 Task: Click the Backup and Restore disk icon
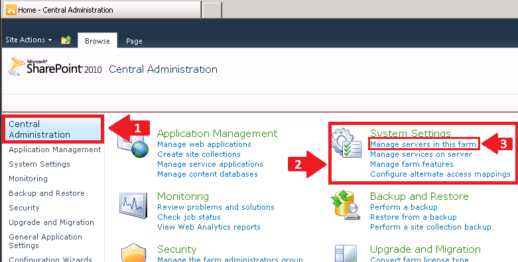[346, 204]
